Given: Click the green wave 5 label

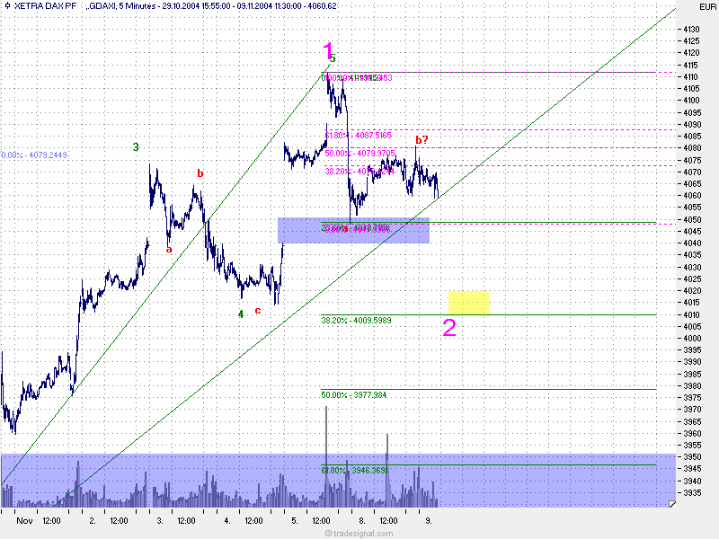Looking at the screenshot, I should click(x=333, y=58).
